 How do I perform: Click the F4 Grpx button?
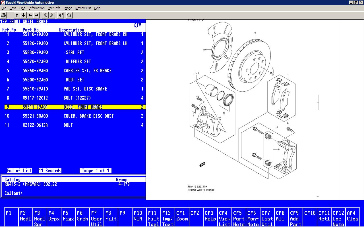(x=54, y=217)
